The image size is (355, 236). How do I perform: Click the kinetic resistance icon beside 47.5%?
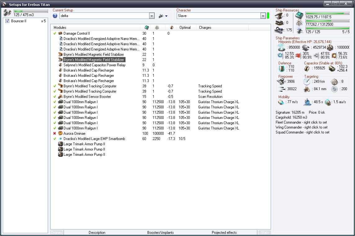[x=316, y=55]
